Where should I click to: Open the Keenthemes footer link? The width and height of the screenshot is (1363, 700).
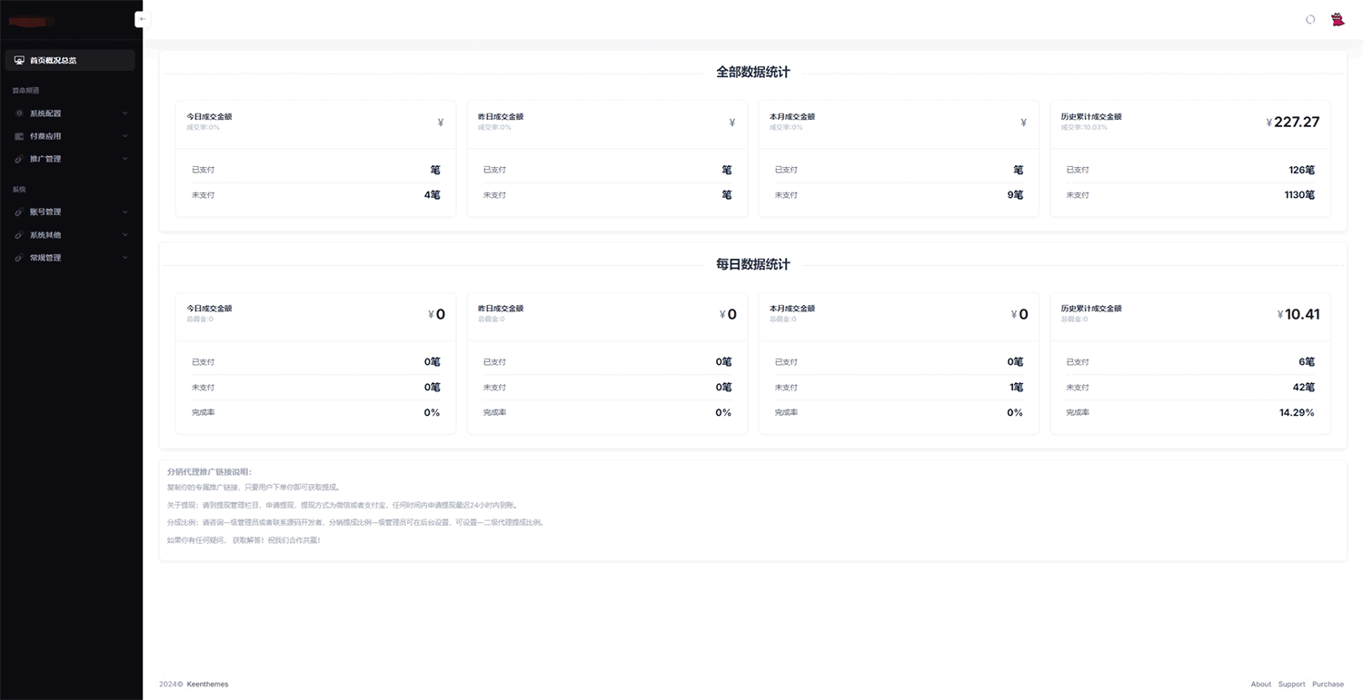(x=208, y=685)
